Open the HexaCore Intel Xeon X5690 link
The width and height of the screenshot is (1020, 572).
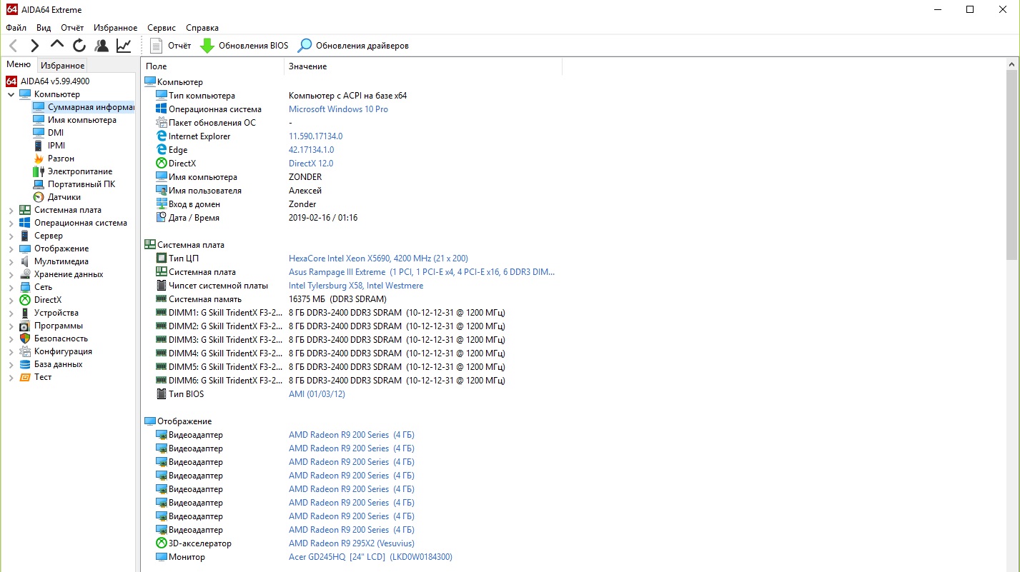(x=378, y=259)
